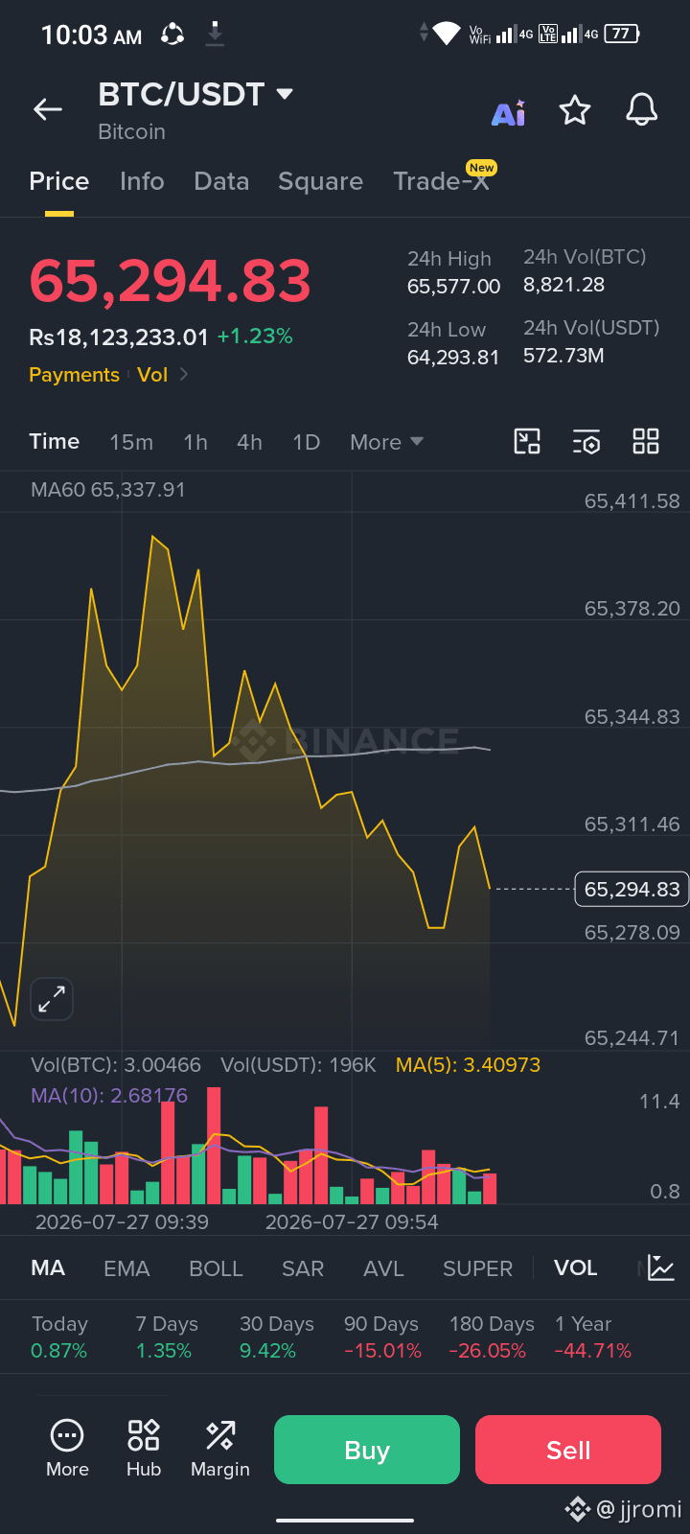Tap the Vol(BTC): 3.00466 label

(116, 1065)
